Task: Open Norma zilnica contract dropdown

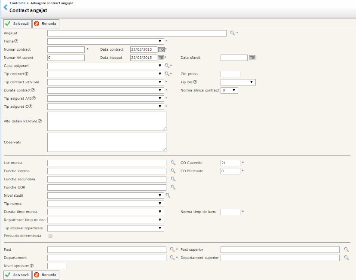Action: click(x=229, y=90)
